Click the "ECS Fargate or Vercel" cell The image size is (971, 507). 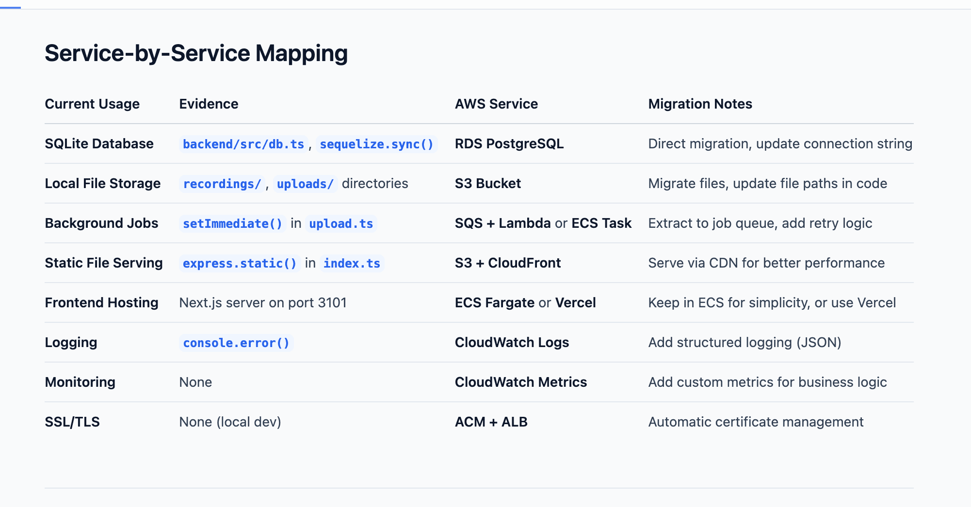click(x=525, y=302)
